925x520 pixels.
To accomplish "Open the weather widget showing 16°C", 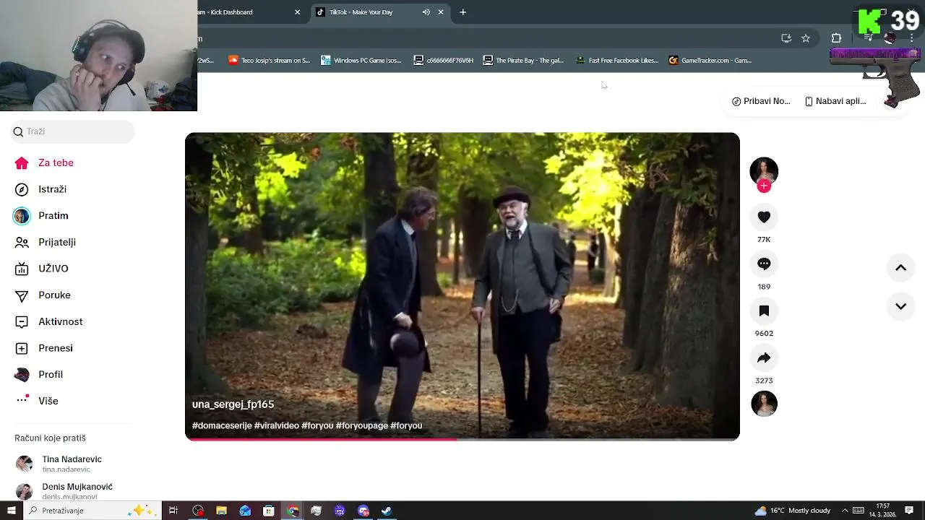I will point(793,511).
